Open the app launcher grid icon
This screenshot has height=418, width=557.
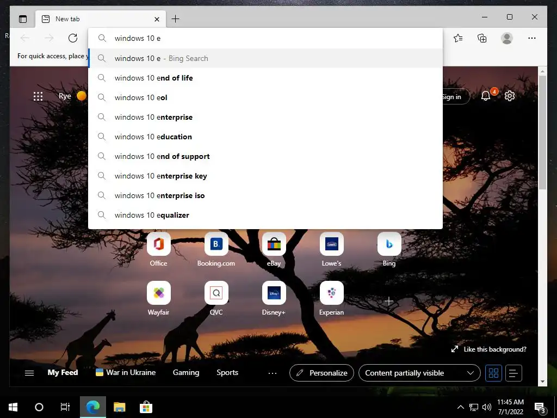[x=38, y=96]
